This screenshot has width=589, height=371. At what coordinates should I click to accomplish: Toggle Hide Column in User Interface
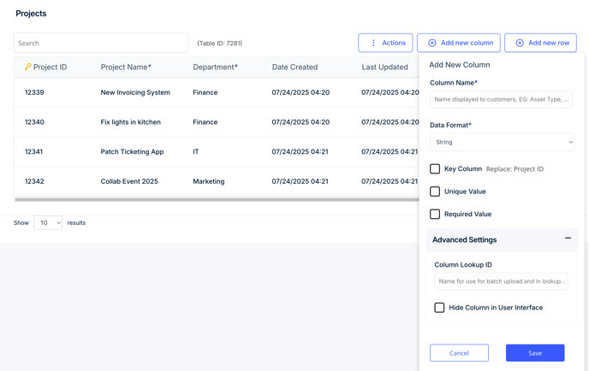click(x=439, y=308)
